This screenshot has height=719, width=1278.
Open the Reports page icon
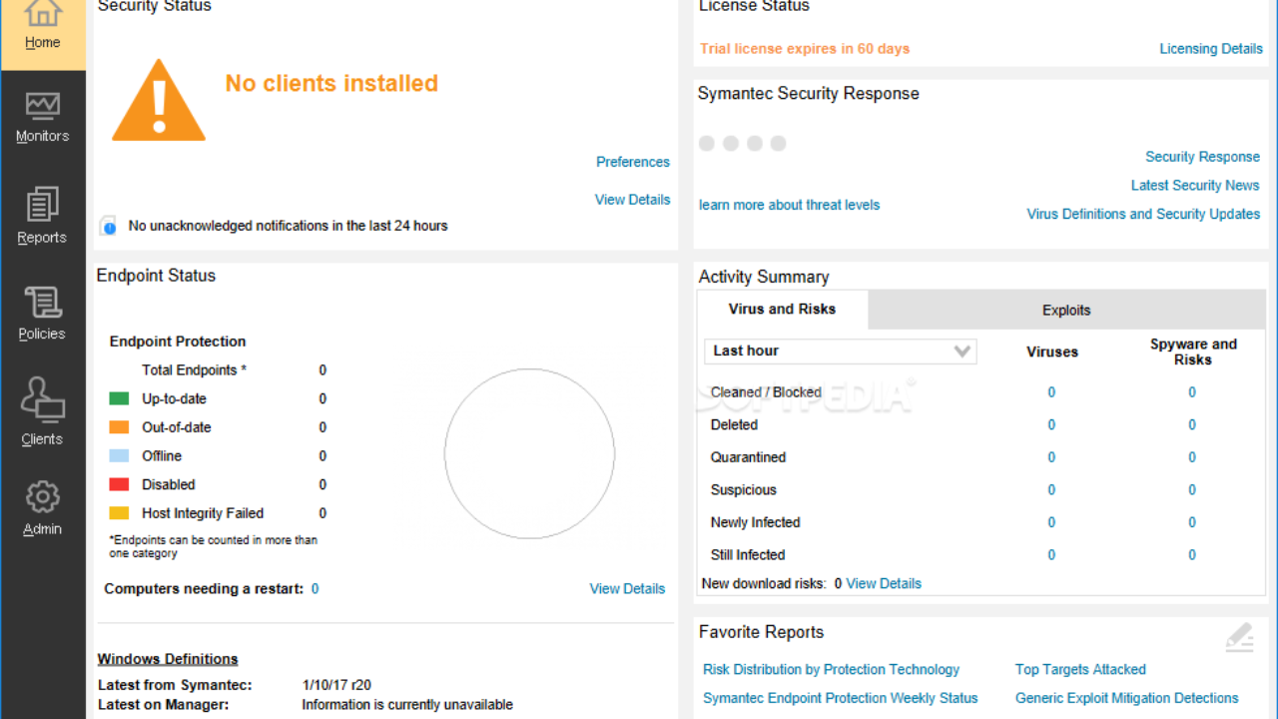(43, 205)
